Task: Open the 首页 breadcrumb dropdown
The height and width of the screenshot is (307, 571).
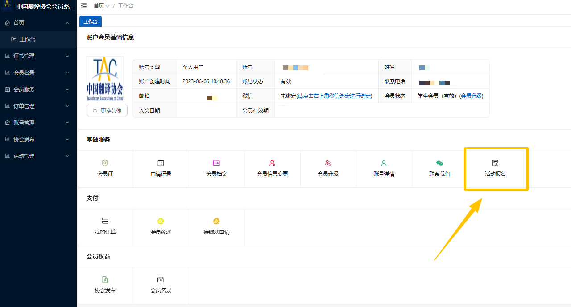Action: [x=101, y=6]
